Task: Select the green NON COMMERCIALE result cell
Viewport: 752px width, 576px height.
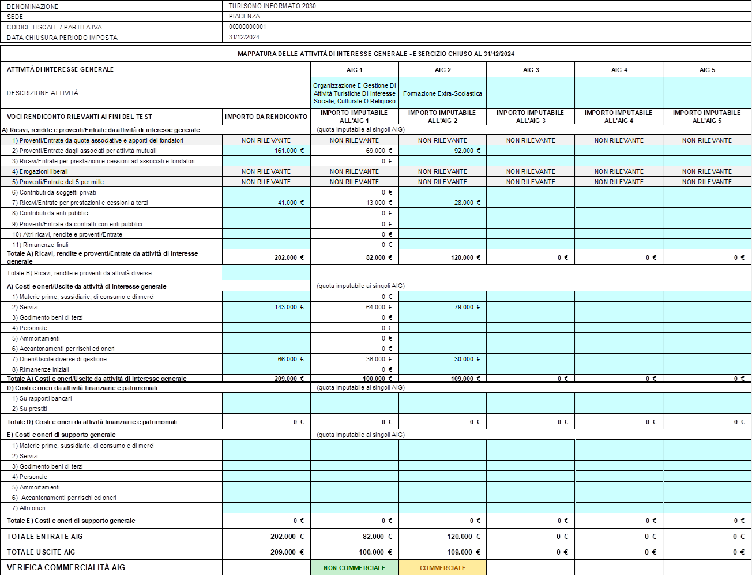Action: click(355, 568)
